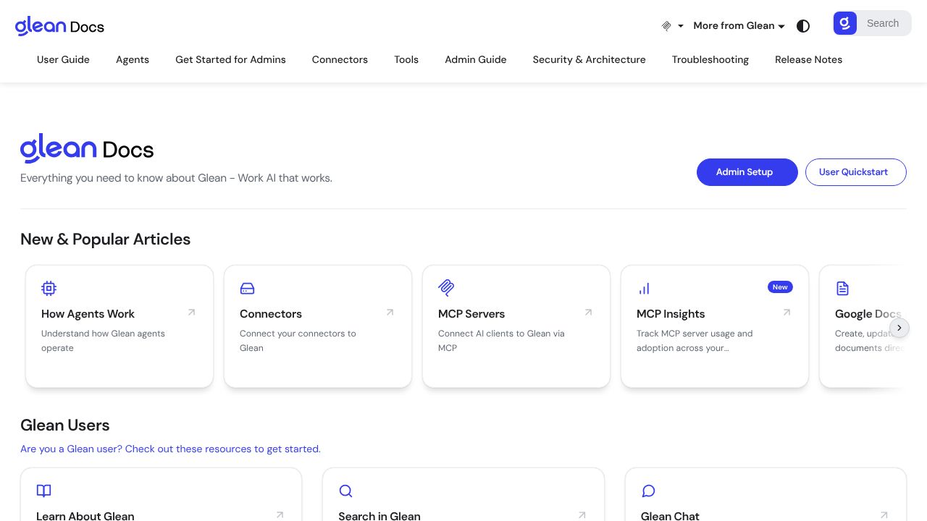Click the document icon on Google Docs card
This screenshot has width=927, height=521.
pos(842,289)
